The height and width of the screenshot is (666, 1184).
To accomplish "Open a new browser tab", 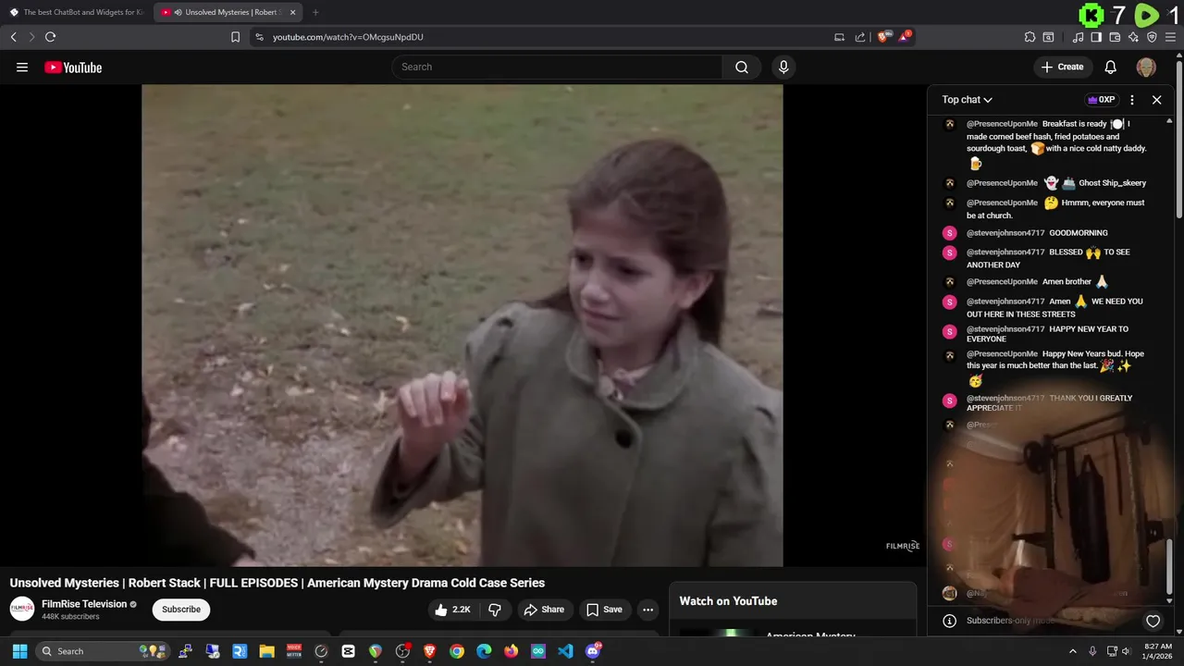I will 315,12.
